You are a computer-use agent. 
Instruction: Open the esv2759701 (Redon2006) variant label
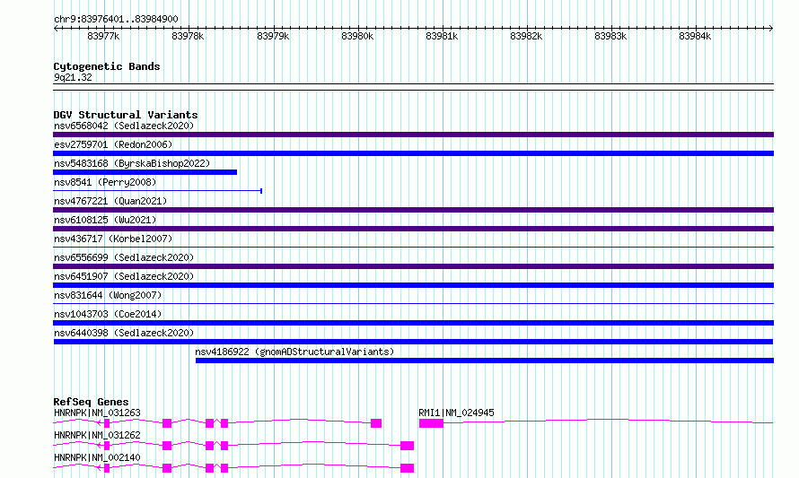pos(113,144)
